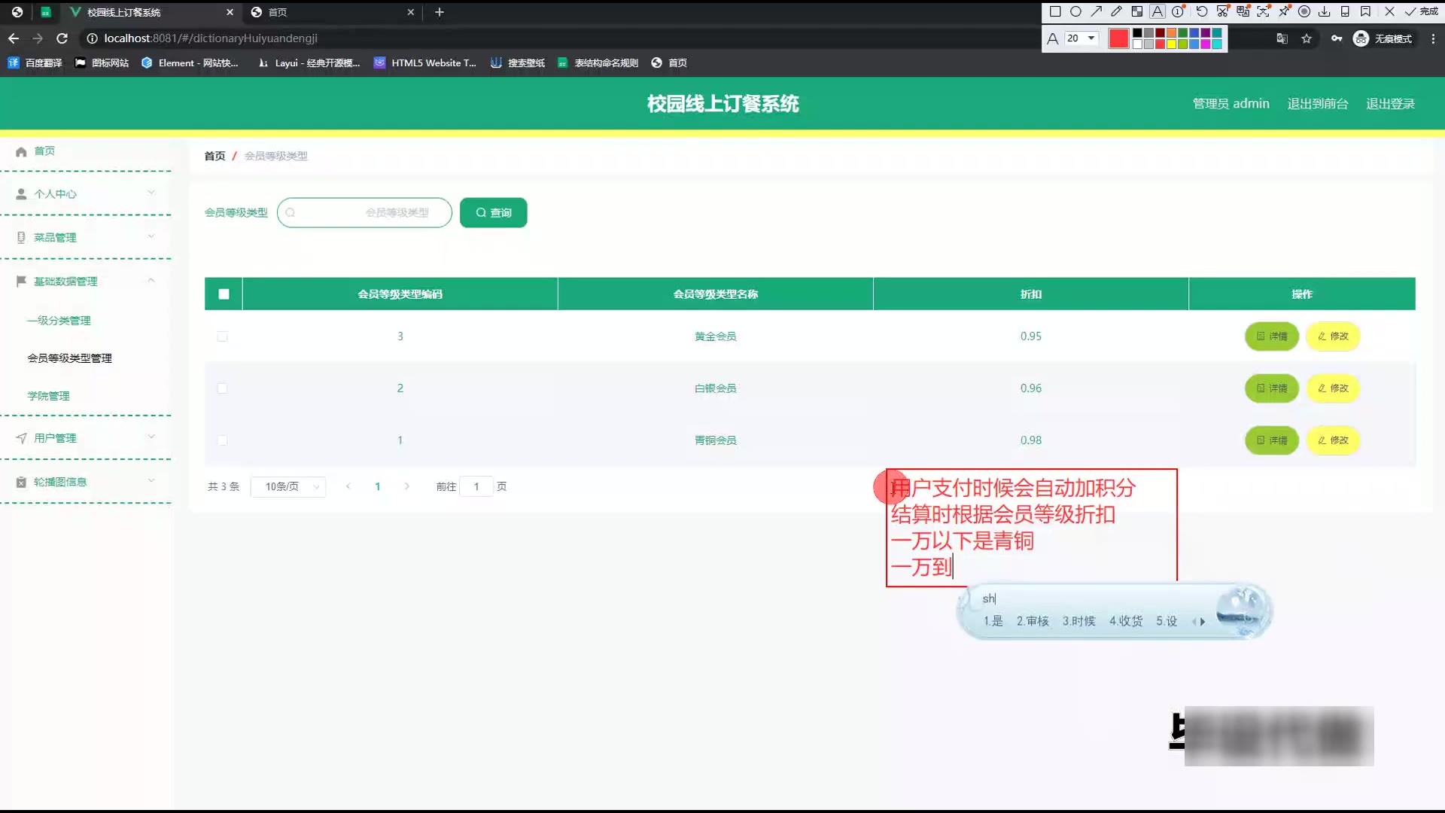Switch to the 首页 browser tab
This screenshot has width=1445, height=813.
coord(331,12)
